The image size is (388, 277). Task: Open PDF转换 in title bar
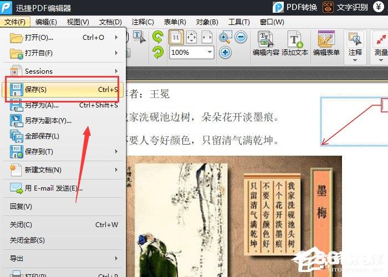click(x=295, y=7)
